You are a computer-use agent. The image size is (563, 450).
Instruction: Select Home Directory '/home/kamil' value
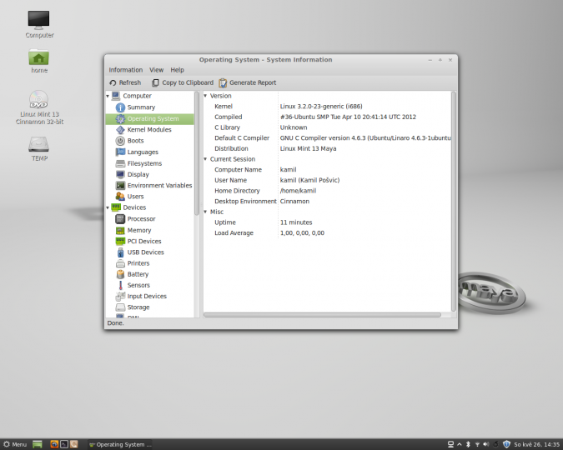298,191
